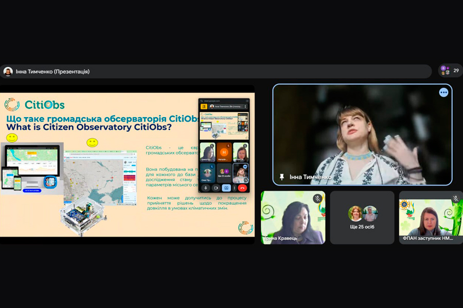Click the orange 'H' Наталія tile in the mini window
The image size is (463, 308).
(x=224, y=152)
